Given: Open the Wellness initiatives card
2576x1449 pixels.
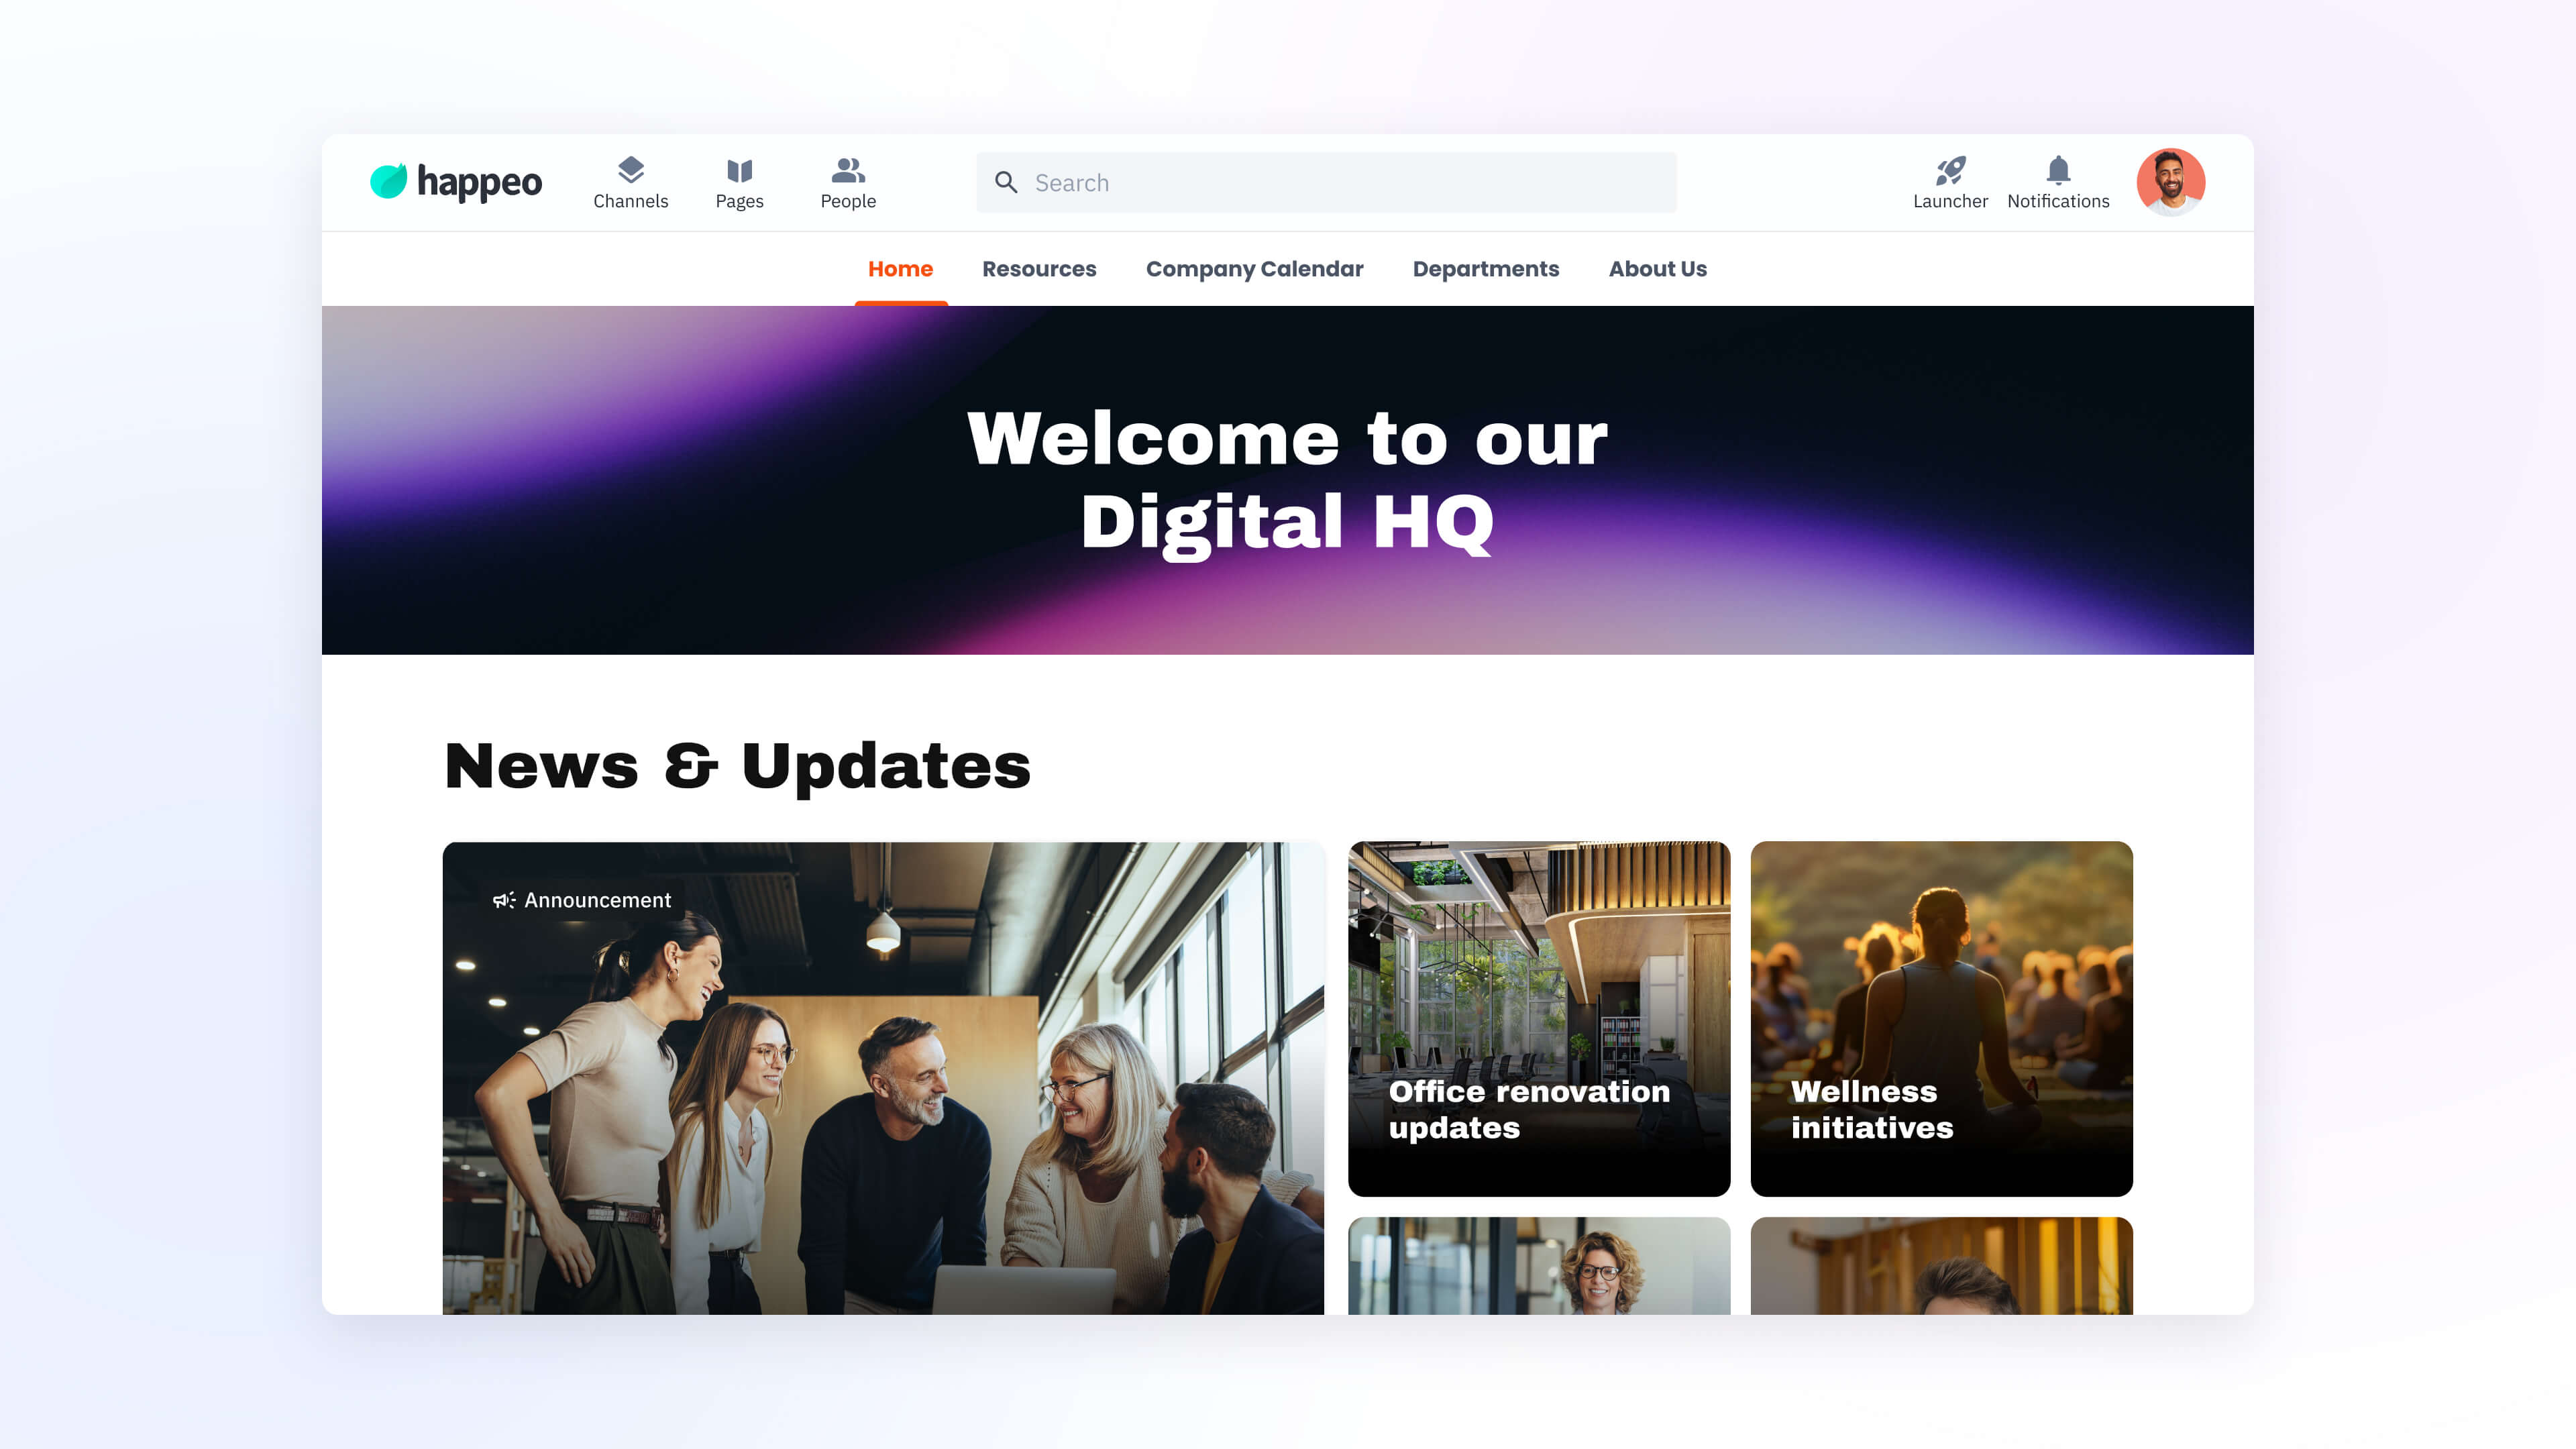Looking at the screenshot, I should (x=1941, y=1018).
